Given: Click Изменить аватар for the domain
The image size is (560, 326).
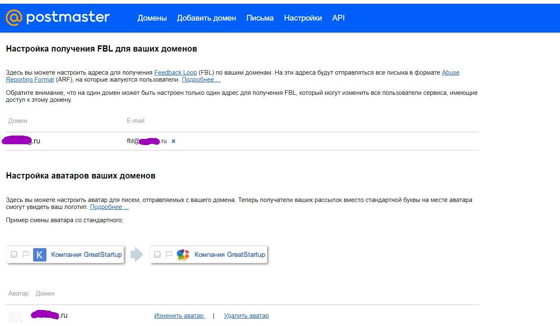Looking at the screenshot, I should point(179,316).
